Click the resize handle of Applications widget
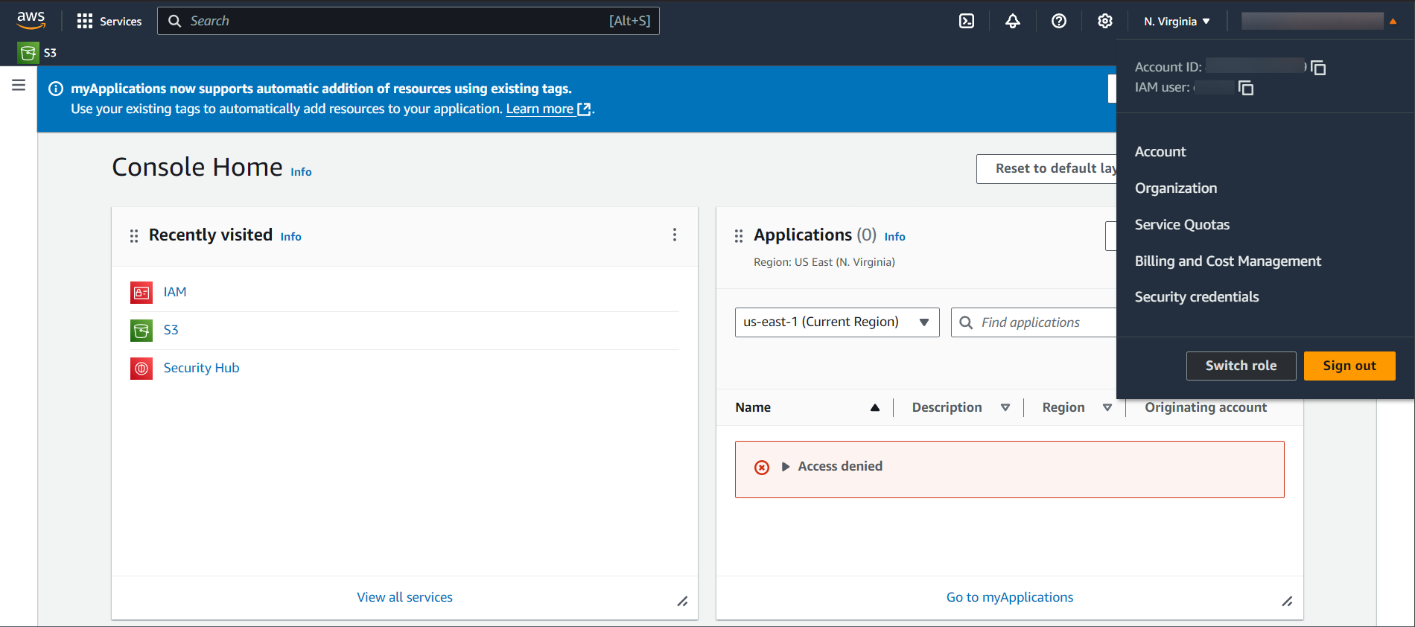 (x=1287, y=601)
